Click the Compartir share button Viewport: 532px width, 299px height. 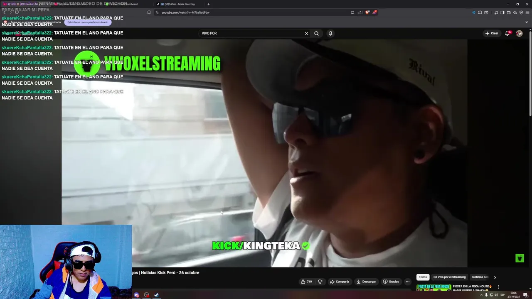click(340, 282)
